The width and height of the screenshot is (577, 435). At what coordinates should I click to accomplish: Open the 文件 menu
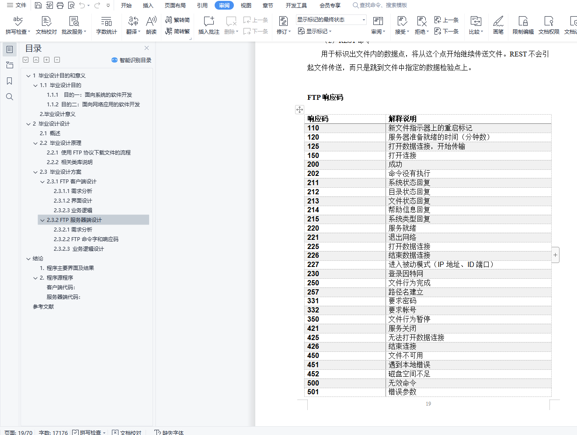coord(17,5)
